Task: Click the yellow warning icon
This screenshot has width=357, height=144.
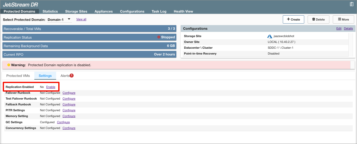Action: 9,65
